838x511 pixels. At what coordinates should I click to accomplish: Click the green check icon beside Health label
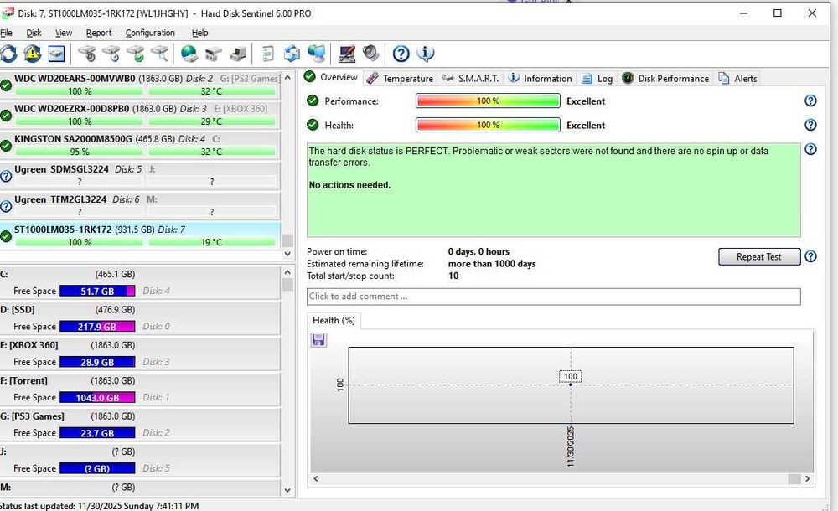pyautogui.click(x=313, y=125)
